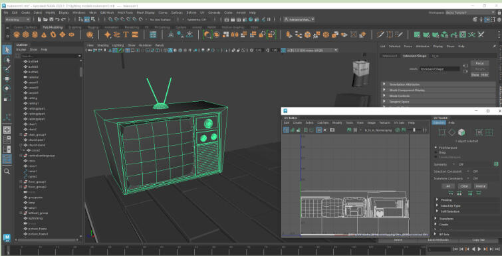The width and height of the screenshot is (502, 256).
Task: Choose the Lasso select tool in the toolbox
Action: [7, 60]
